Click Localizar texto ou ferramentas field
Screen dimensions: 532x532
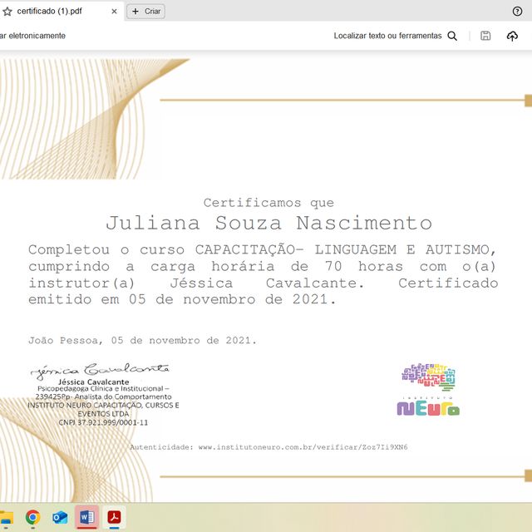pos(387,36)
